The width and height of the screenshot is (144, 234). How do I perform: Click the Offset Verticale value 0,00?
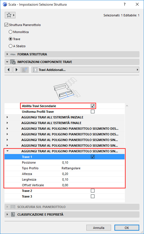coord(65,185)
